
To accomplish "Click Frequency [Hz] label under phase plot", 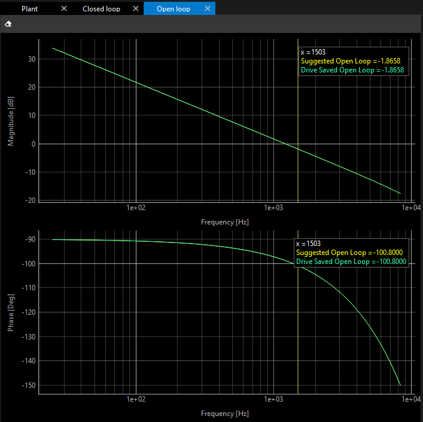I will [x=224, y=414].
